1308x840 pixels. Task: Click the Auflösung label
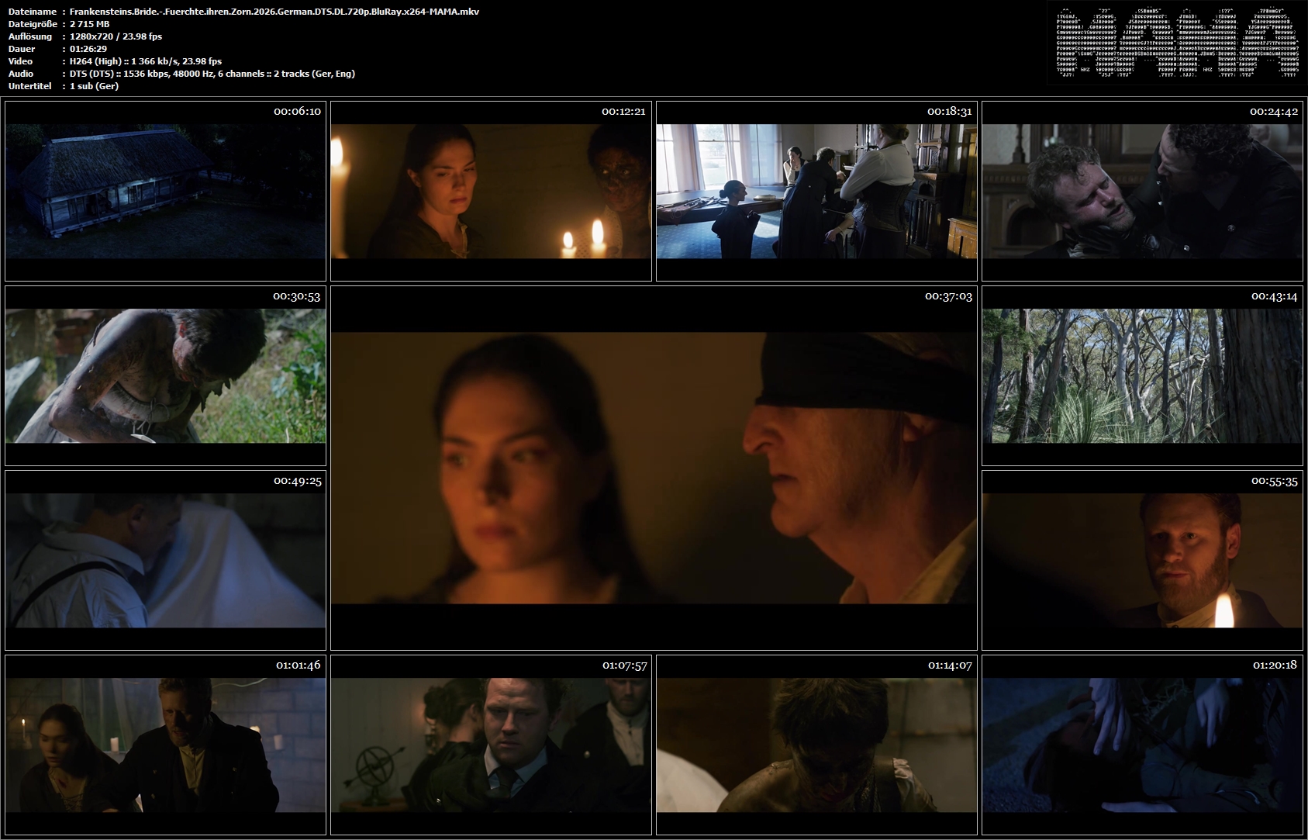tap(30, 36)
